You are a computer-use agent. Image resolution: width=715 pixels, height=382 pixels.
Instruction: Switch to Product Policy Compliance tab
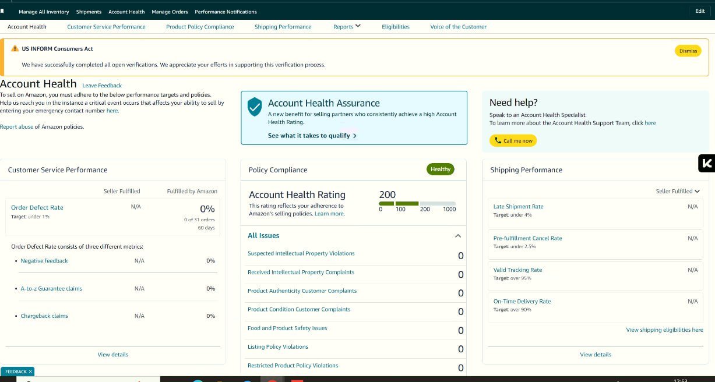200,27
